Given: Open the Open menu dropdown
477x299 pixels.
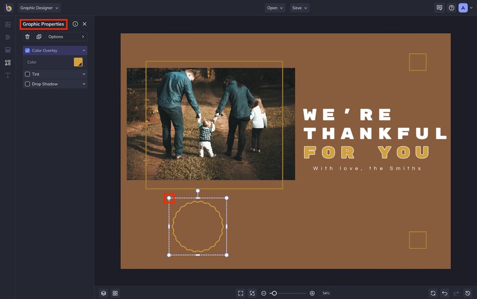Looking at the screenshot, I should [x=275, y=8].
